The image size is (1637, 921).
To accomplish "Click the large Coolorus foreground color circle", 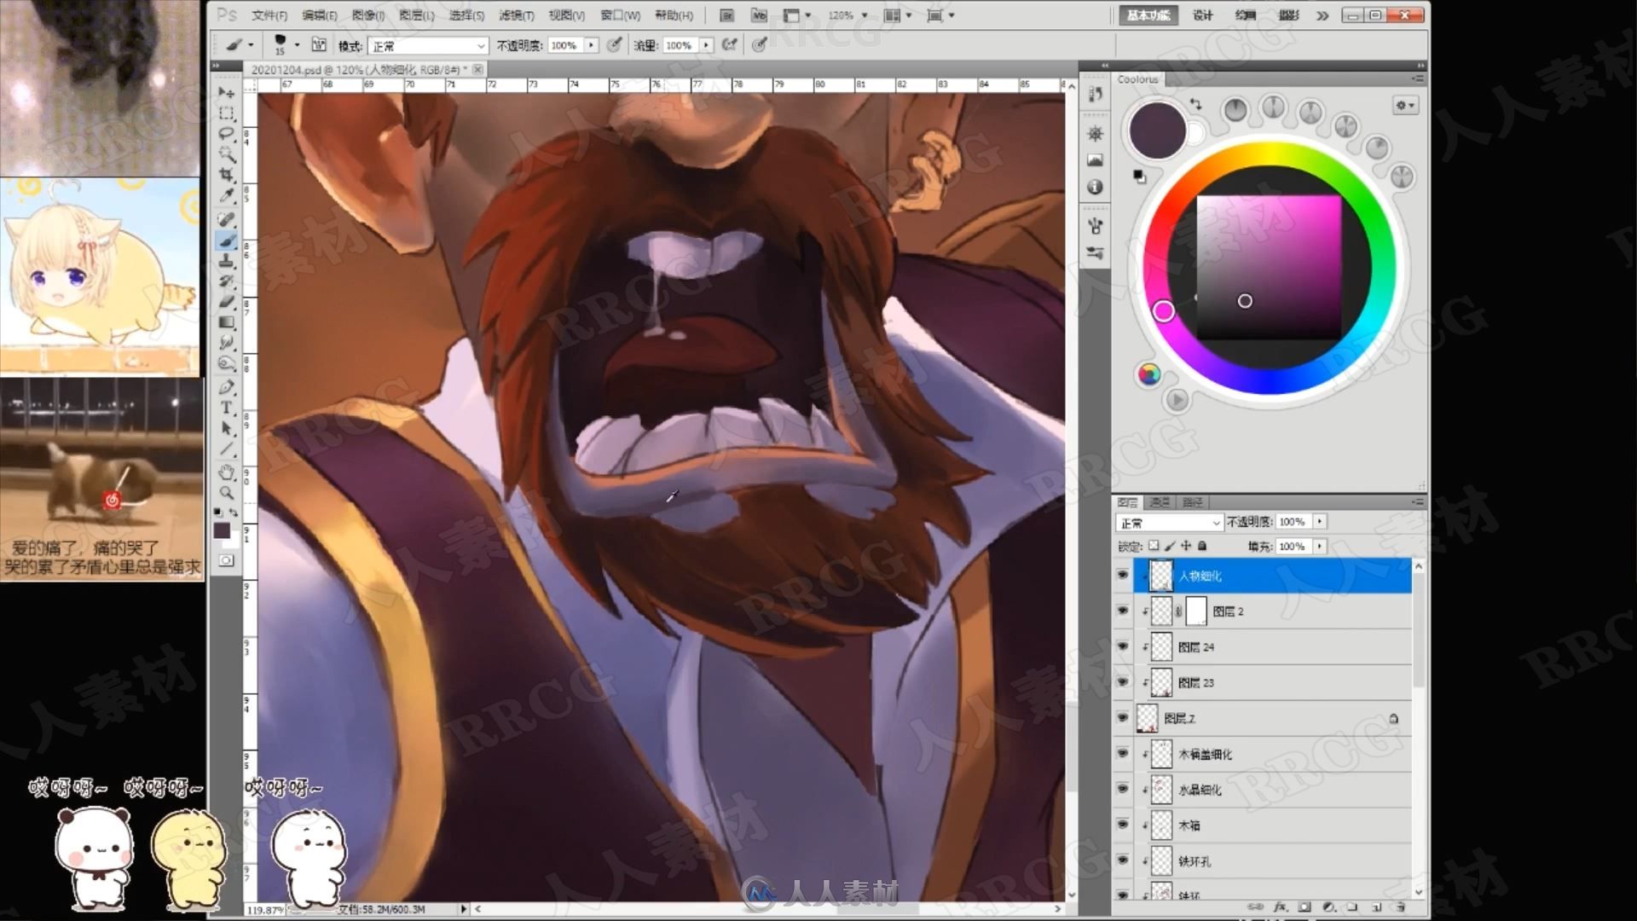I will 1157,130.
